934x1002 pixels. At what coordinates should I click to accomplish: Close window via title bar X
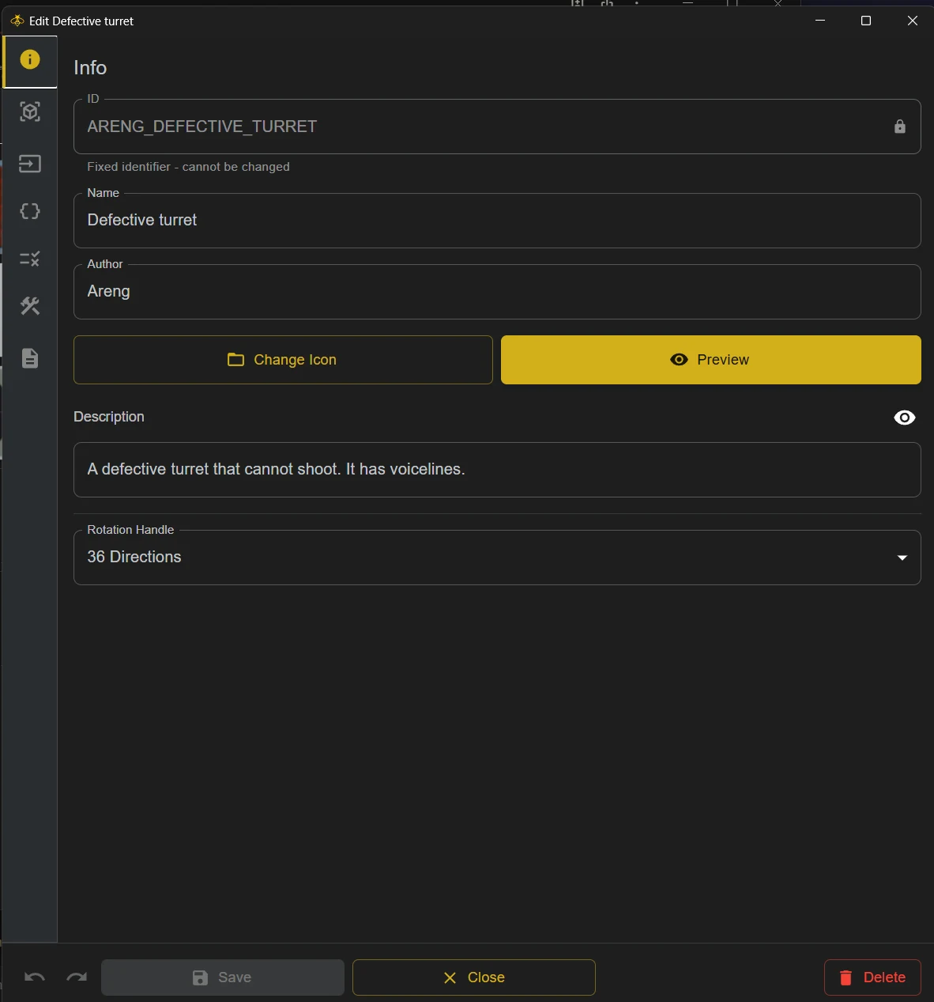[912, 21]
